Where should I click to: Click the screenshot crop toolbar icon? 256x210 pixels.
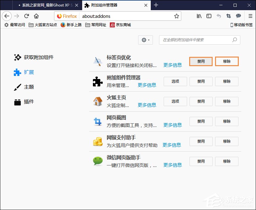point(228,16)
